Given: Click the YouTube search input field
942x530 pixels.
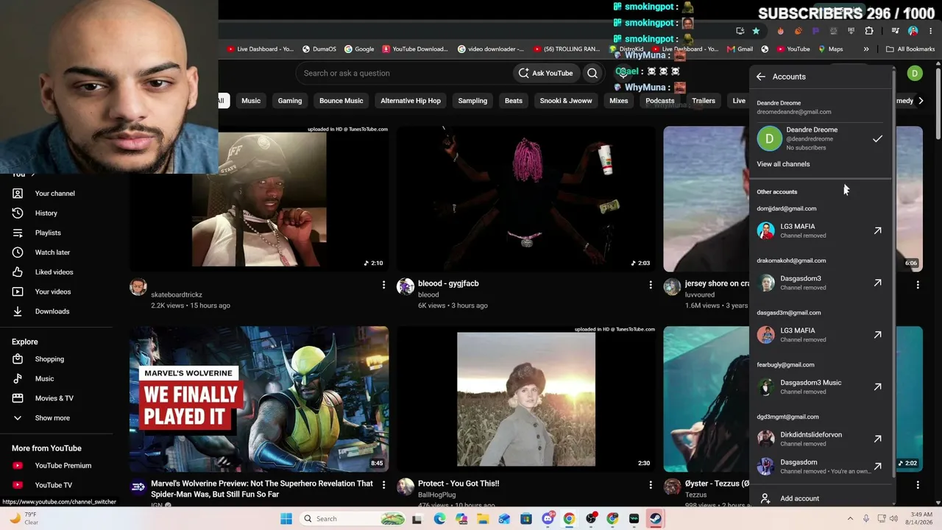Looking at the screenshot, I should point(403,73).
